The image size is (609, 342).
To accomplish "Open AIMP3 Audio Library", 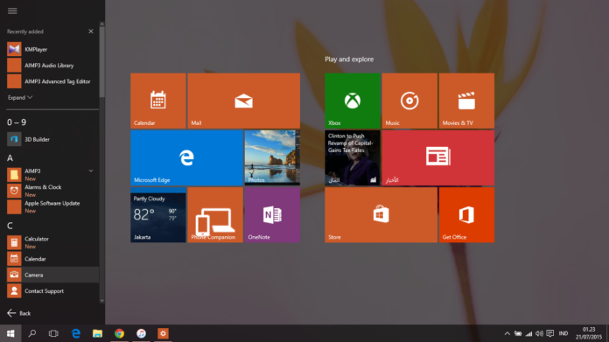I will tap(52, 66).
